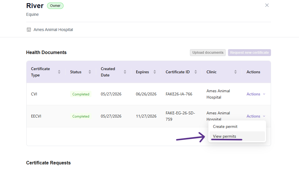Click created date in CVI row
This screenshot has height=169, width=299.
click(111, 94)
